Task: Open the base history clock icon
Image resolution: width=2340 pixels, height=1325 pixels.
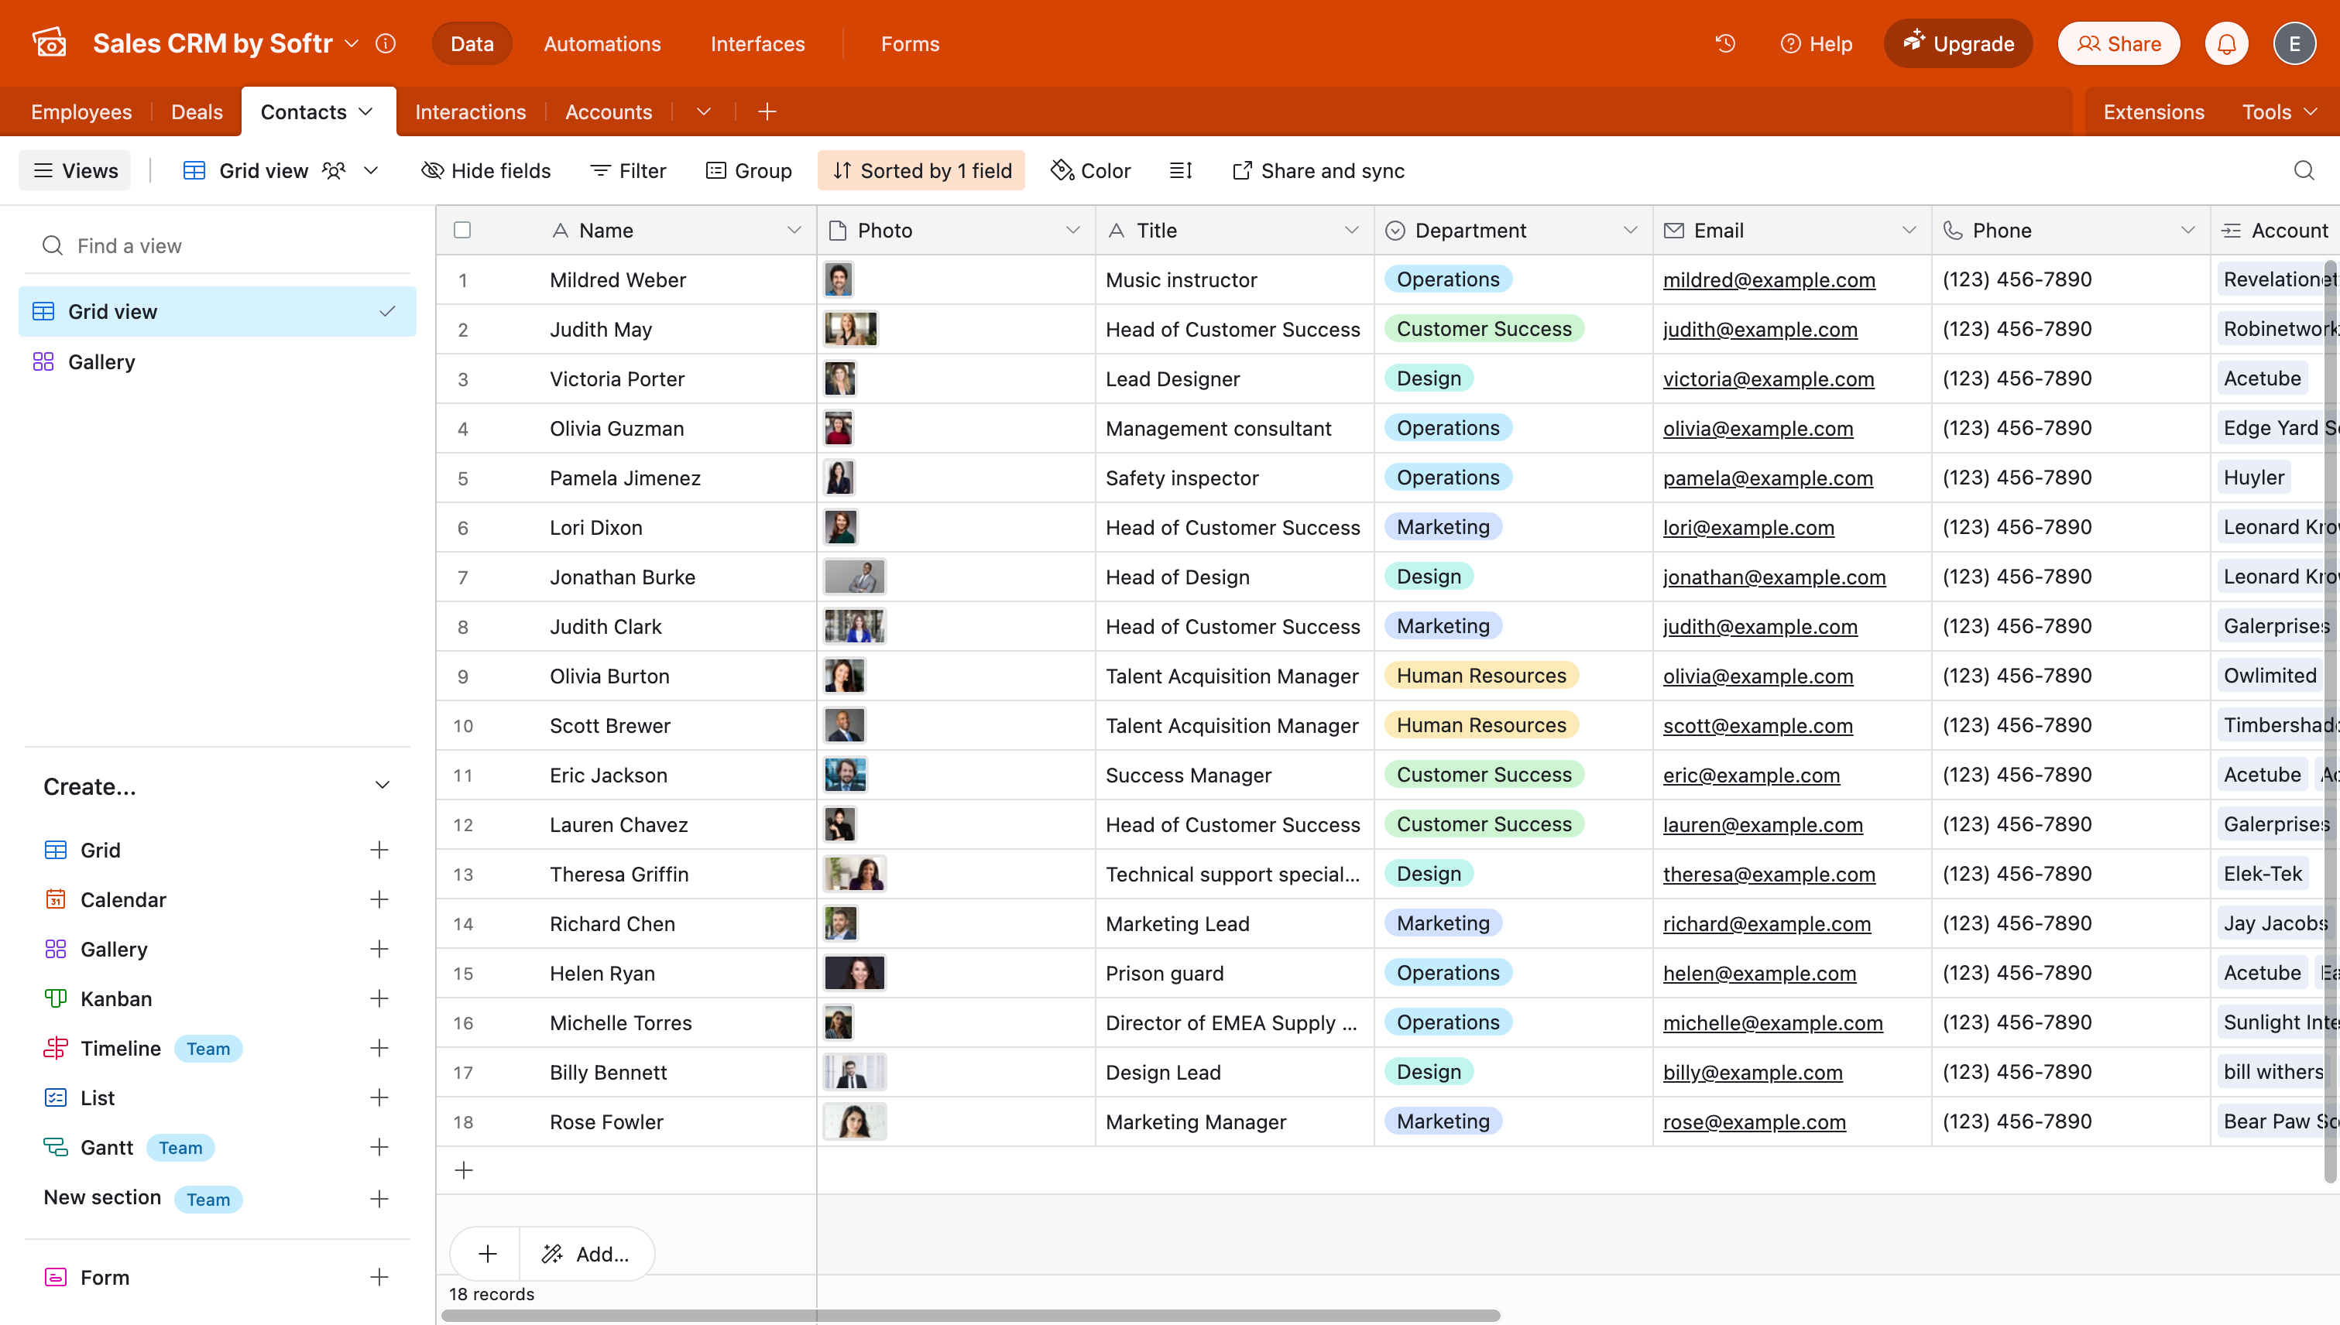Action: point(1725,43)
